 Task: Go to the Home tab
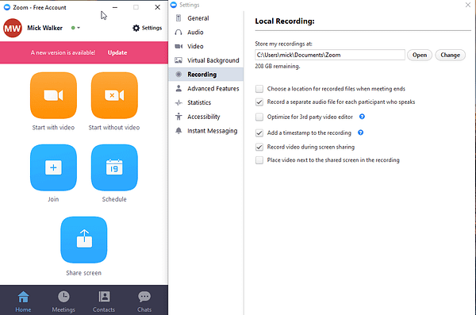click(x=23, y=302)
